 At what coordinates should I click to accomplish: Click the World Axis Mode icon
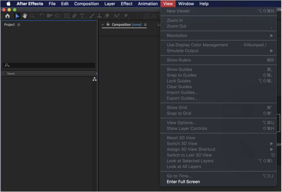pyautogui.click(x=153, y=16)
